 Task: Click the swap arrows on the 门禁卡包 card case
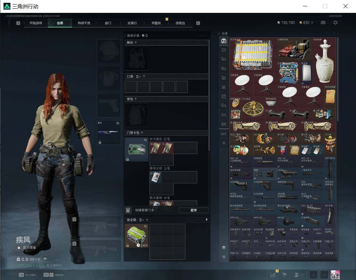[x=145, y=140]
